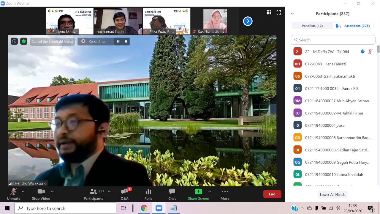Stop the recording
Image resolution: width=380 pixels, height=214 pixels.
pos(126,41)
